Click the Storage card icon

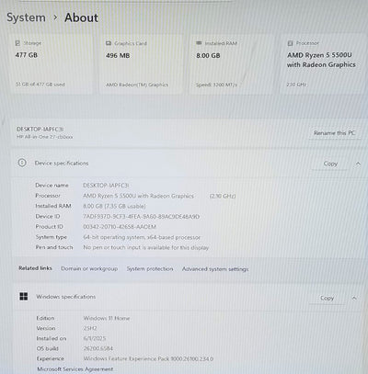[x=17, y=43]
